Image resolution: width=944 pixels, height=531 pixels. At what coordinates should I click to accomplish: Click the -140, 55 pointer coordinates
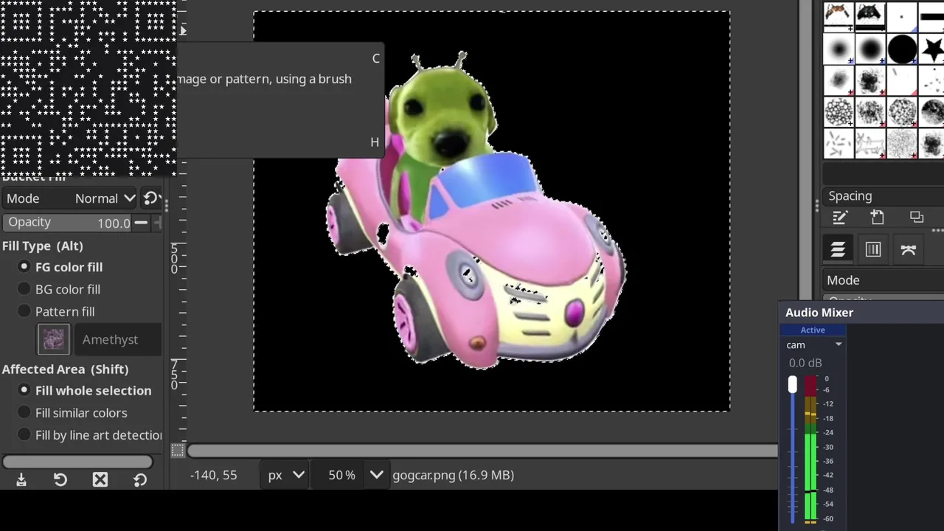(x=213, y=475)
